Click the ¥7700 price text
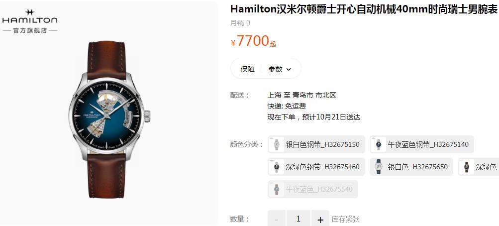 click(x=250, y=41)
